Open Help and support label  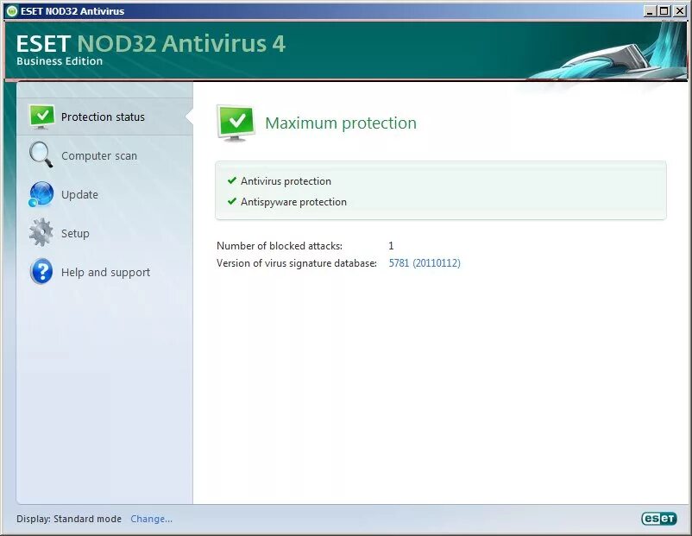[105, 273]
